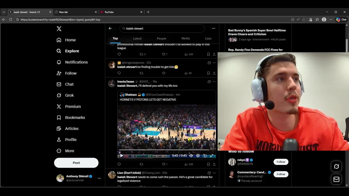The height and width of the screenshot is (196, 349).
Task: Favorite this page with star icon
Action: [303, 20]
